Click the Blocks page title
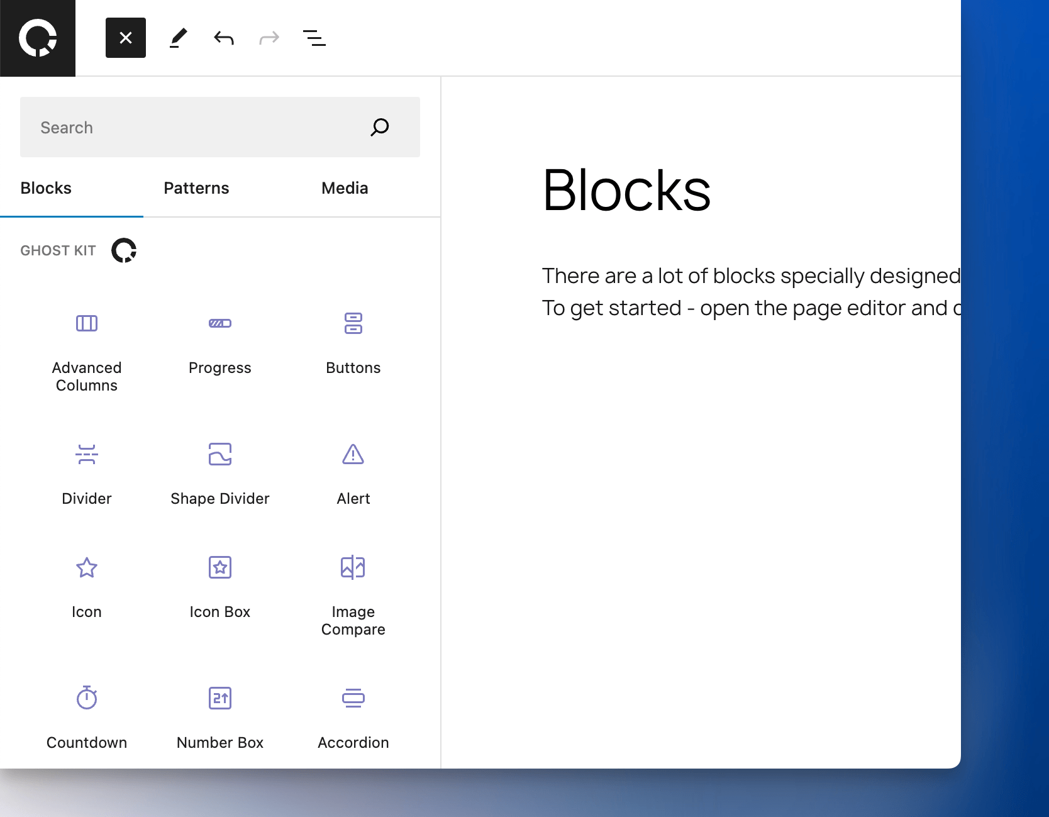 tap(626, 191)
